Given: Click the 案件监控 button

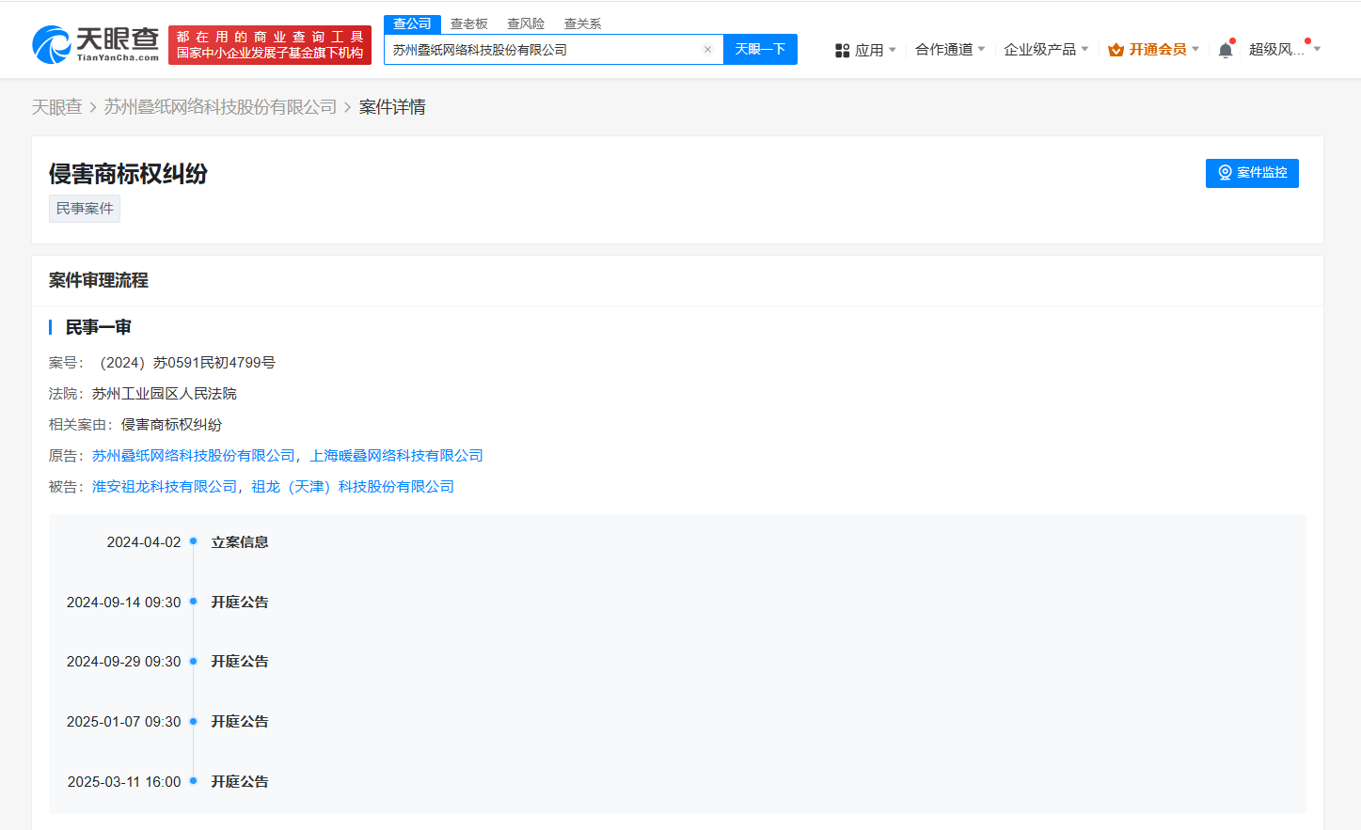Looking at the screenshot, I should coord(1252,173).
